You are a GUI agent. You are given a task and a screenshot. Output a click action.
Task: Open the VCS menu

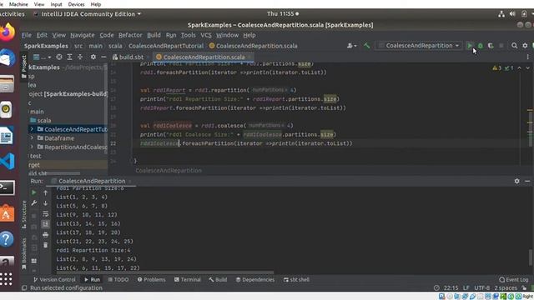[206, 35]
